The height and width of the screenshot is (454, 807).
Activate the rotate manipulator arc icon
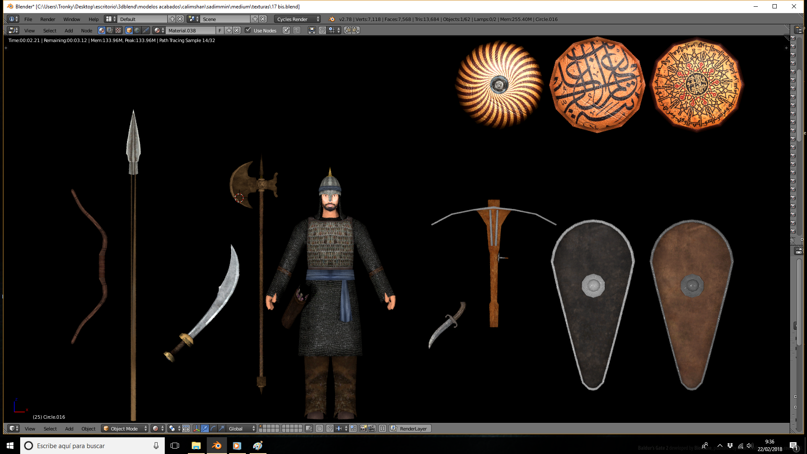click(213, 428)
